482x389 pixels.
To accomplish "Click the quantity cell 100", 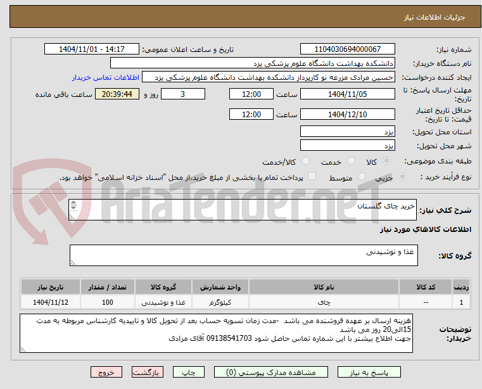I will 107,302.
